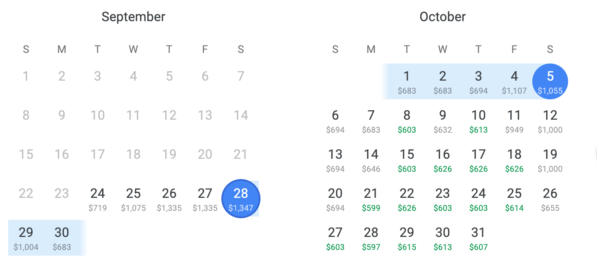The height and width of the screenshot is (276, 597).
Task: Select October 25 at $614
Action: 514,199
